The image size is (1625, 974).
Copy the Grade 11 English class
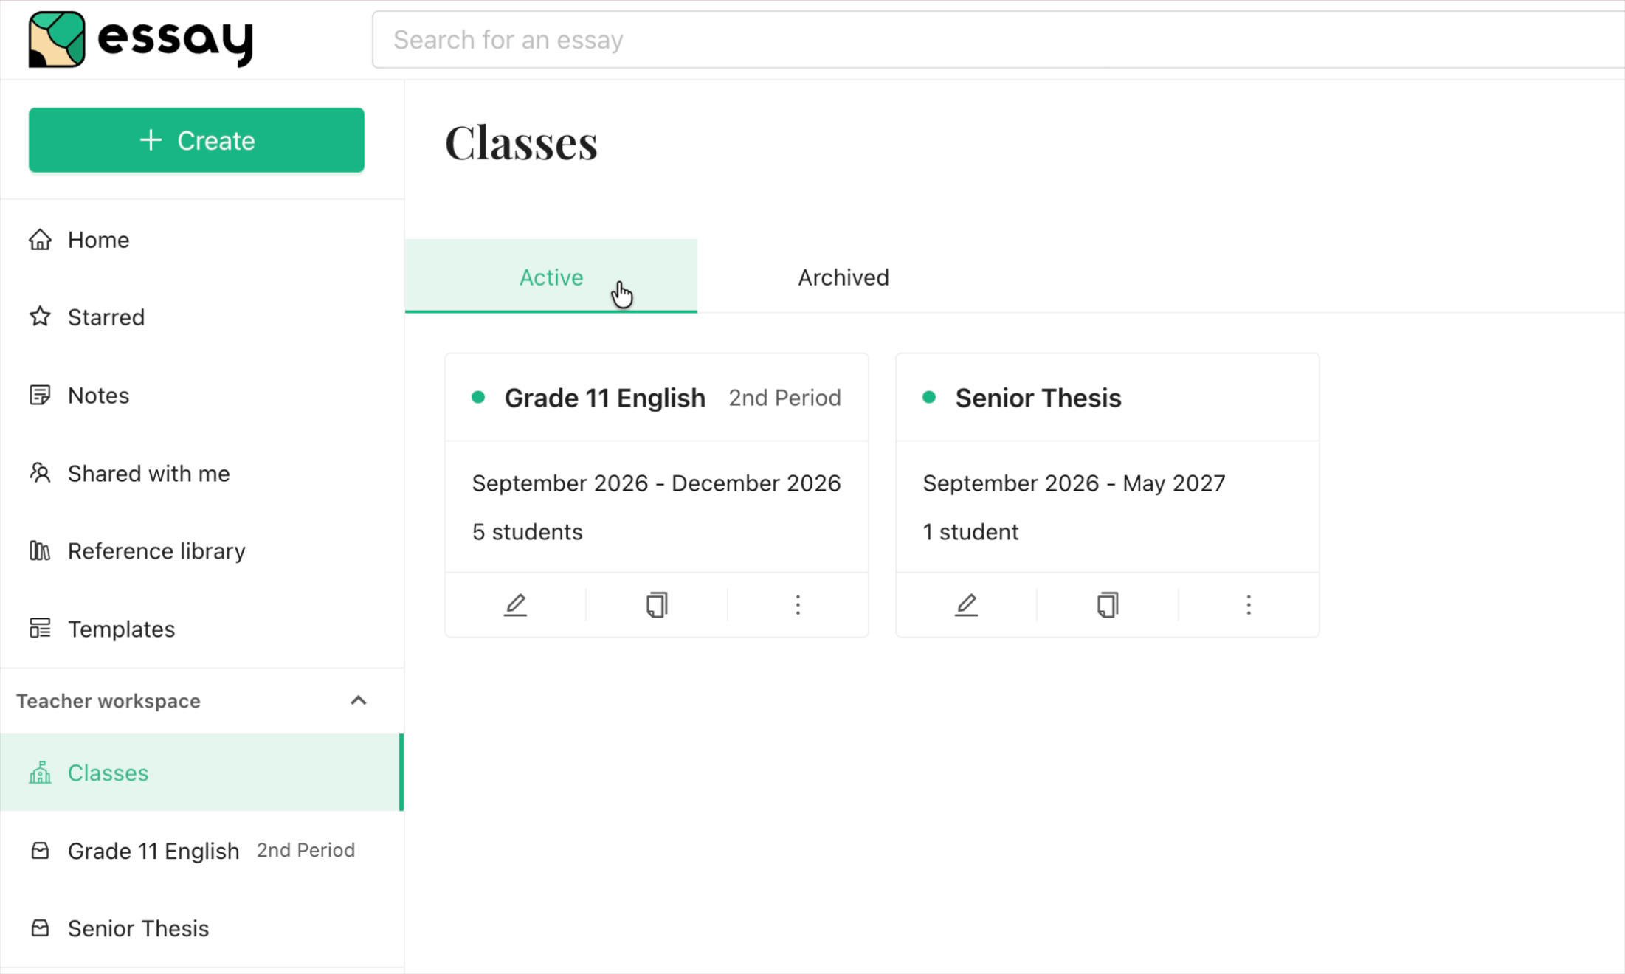tap(657, 605)
